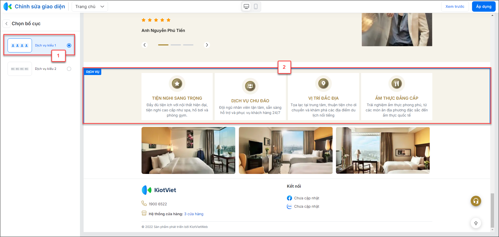
Task: Jump to third testimonial slide indicator
Action: [188, 45]
